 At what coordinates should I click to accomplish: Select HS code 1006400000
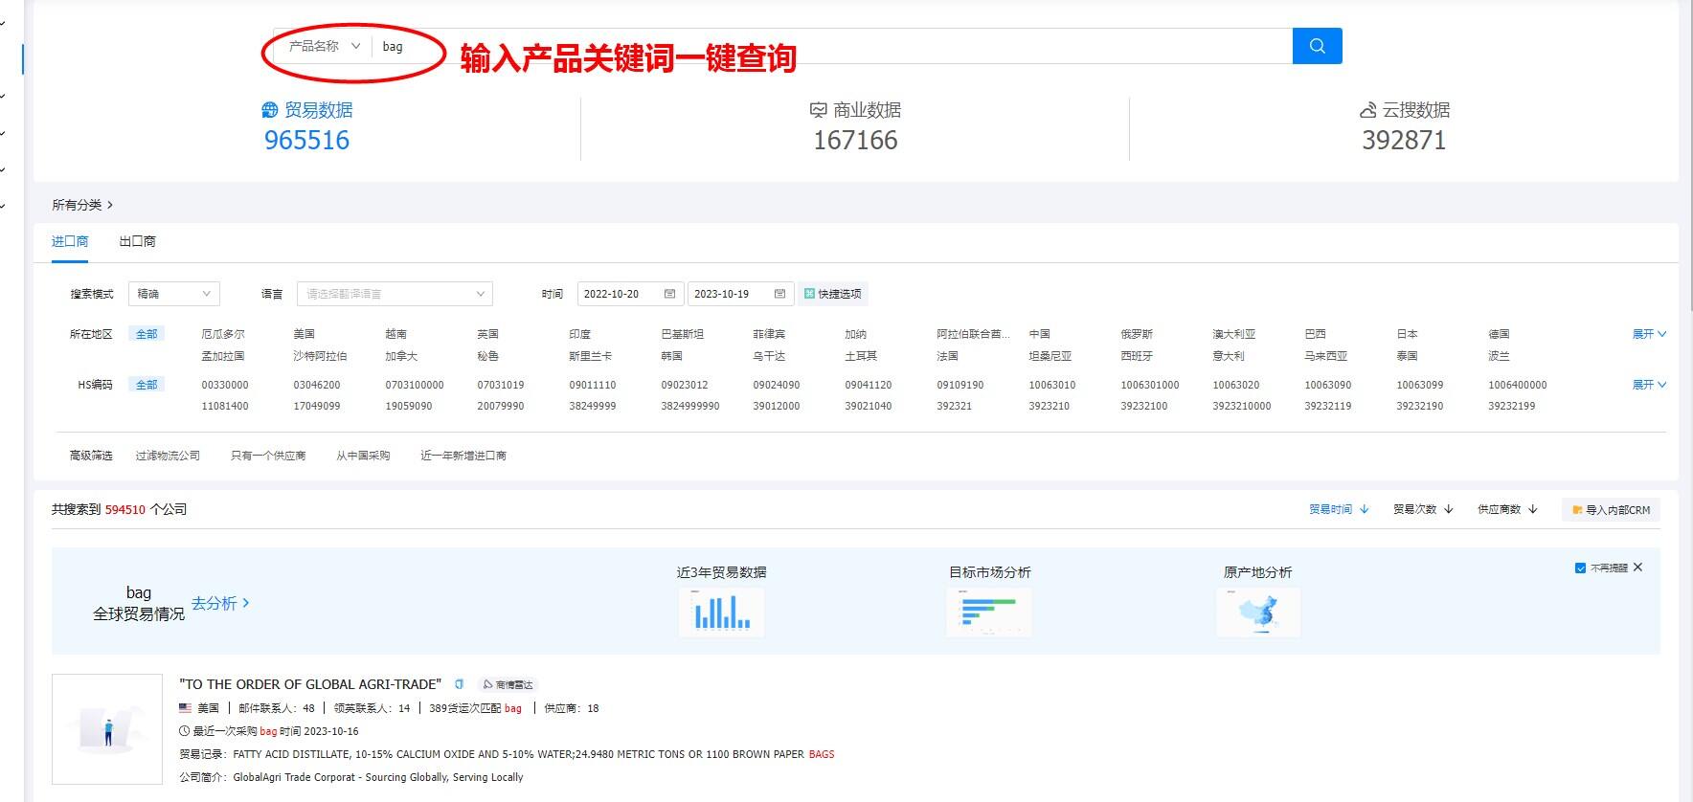[x=1518, y=385]
